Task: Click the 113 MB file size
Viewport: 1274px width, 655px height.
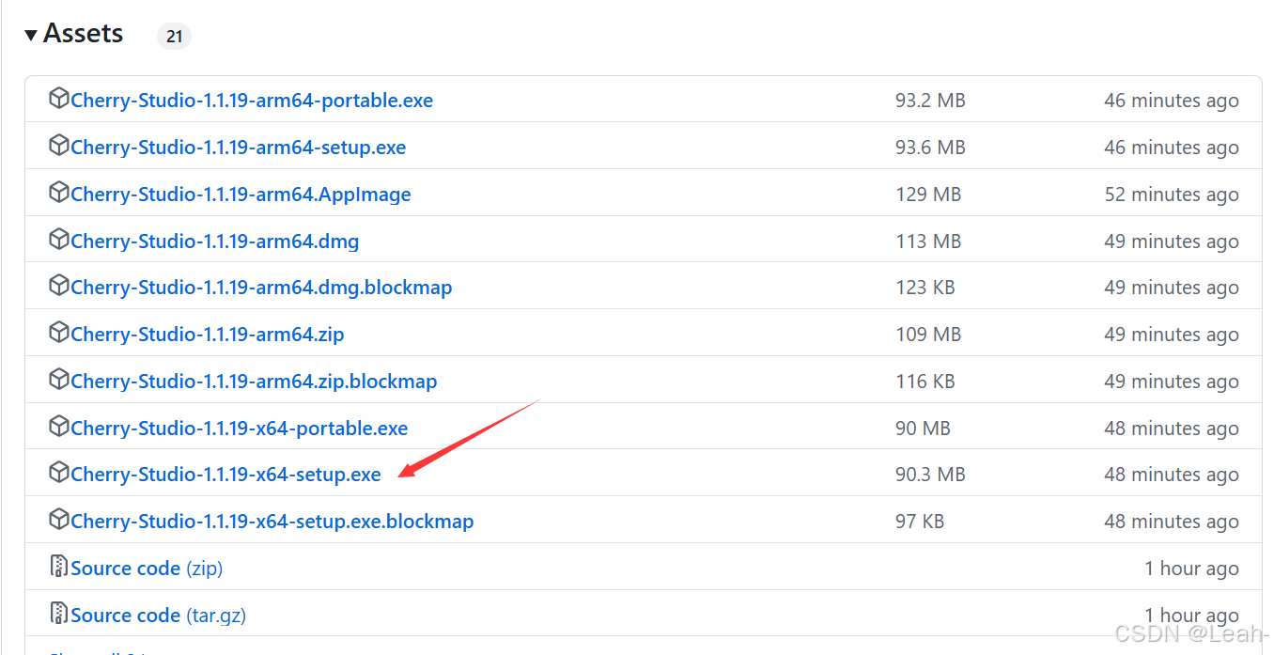Action: (928, 242)
